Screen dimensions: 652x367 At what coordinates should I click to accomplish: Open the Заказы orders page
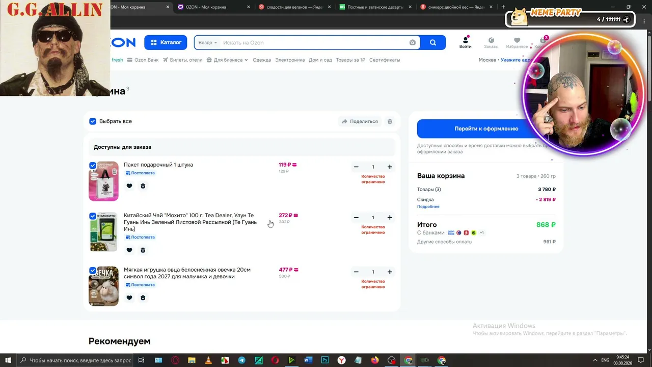click(491, 42)
